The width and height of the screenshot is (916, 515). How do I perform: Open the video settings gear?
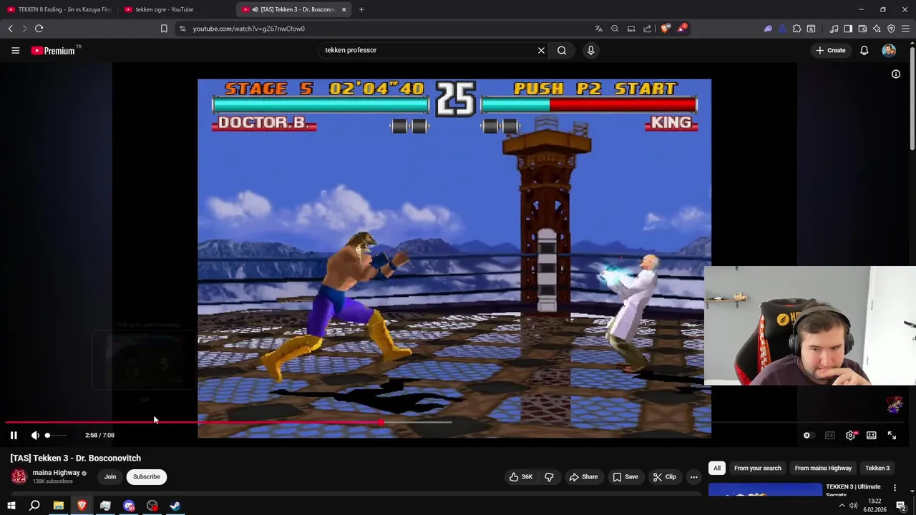point(850,435)
